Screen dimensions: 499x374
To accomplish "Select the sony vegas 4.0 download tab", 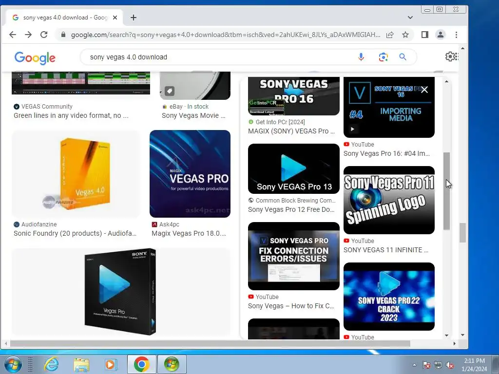I will pos(65,18).
